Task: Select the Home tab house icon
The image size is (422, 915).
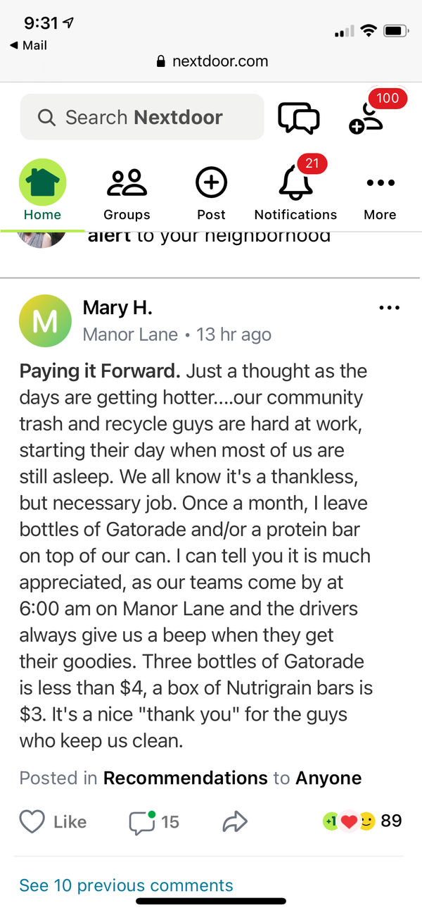Action: [x=42, y=182]
